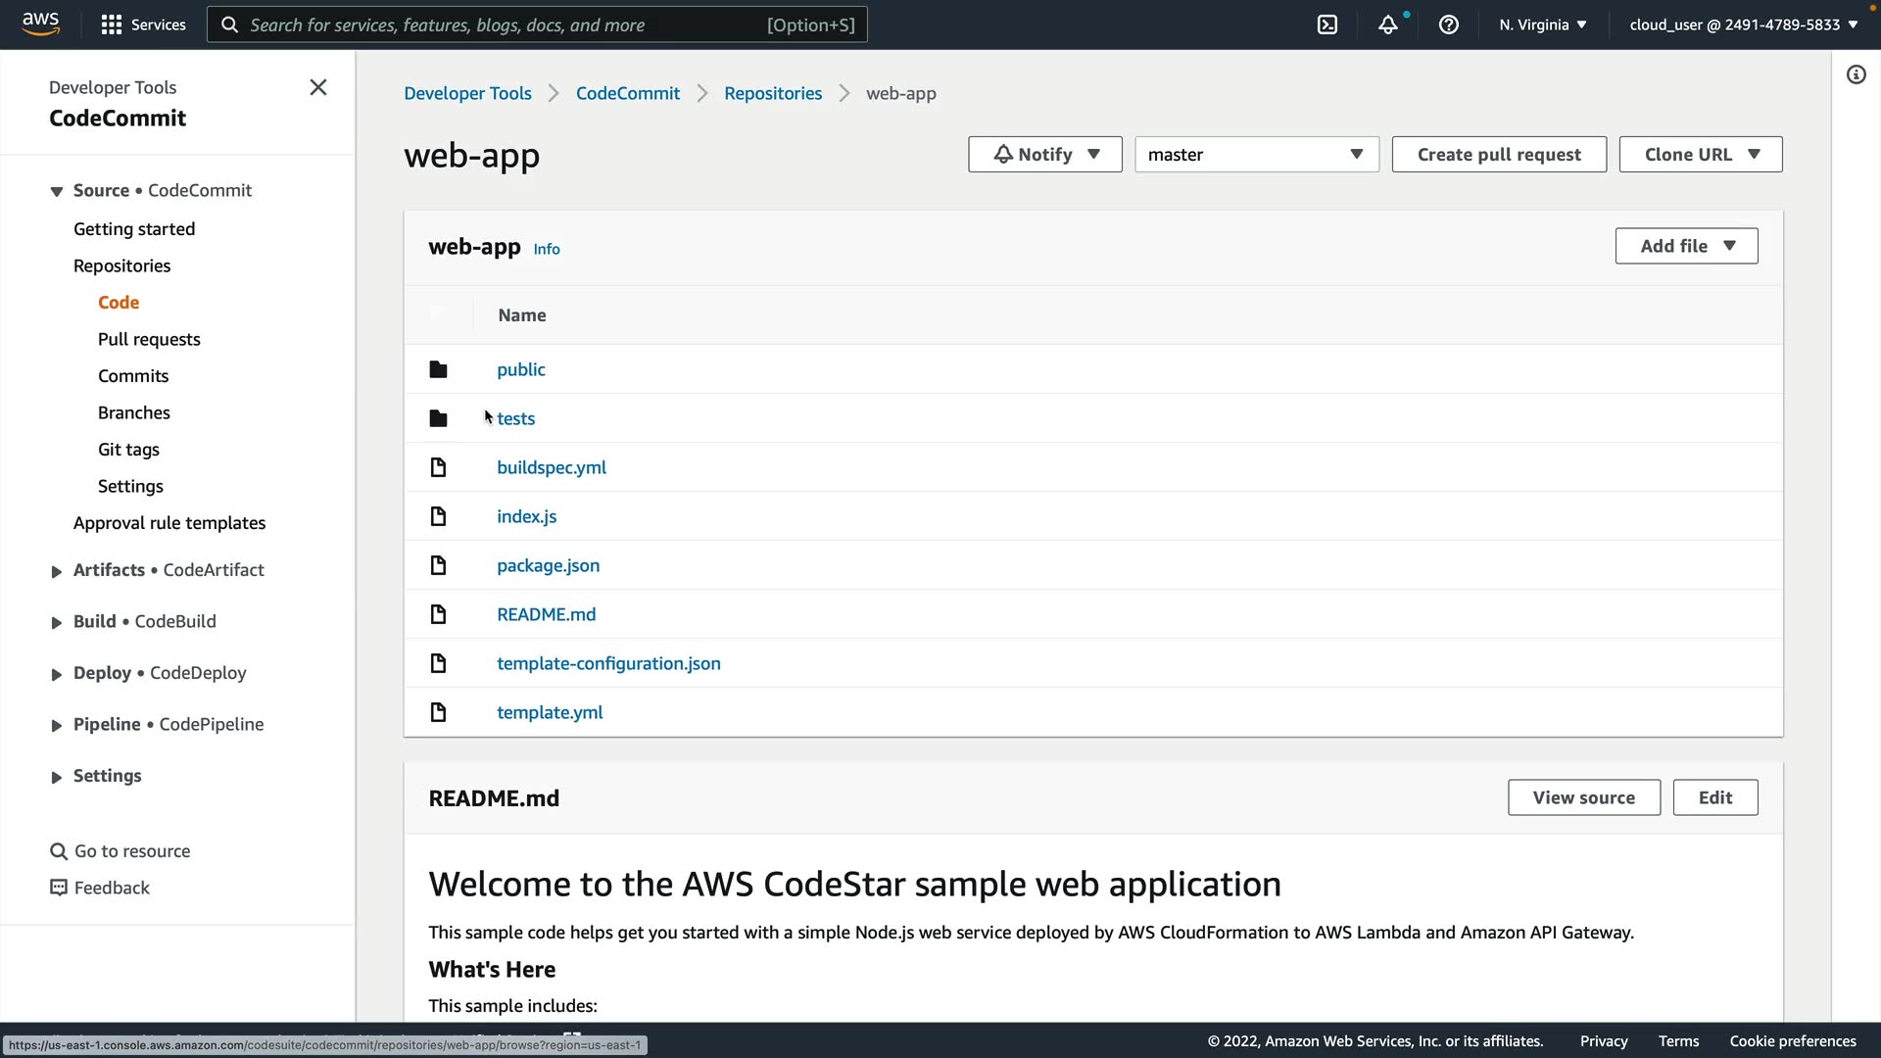The image size is (1881, 1058).
Task: Close the Developer Tools side navigation
Action: [318, 87]
